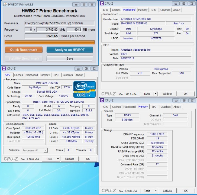Click the CPU-Z logo icon in the Memory window title bar
Viewport: 197px width, 195px height.
point(102,100)
